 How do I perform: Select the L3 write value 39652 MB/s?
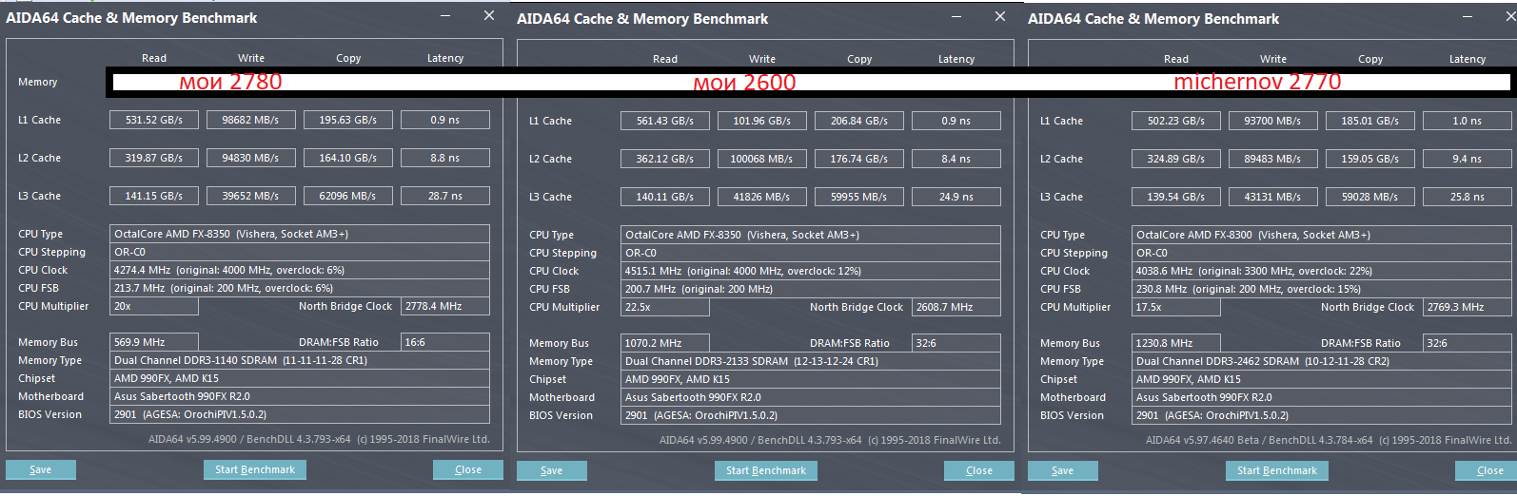[251, 196]
